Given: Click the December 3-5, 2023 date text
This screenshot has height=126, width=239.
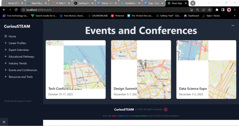Looking at the screenshot, I should [x=191, y=94].
